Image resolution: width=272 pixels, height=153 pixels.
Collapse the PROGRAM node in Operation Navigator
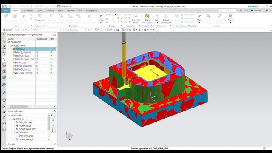point(8,49)
